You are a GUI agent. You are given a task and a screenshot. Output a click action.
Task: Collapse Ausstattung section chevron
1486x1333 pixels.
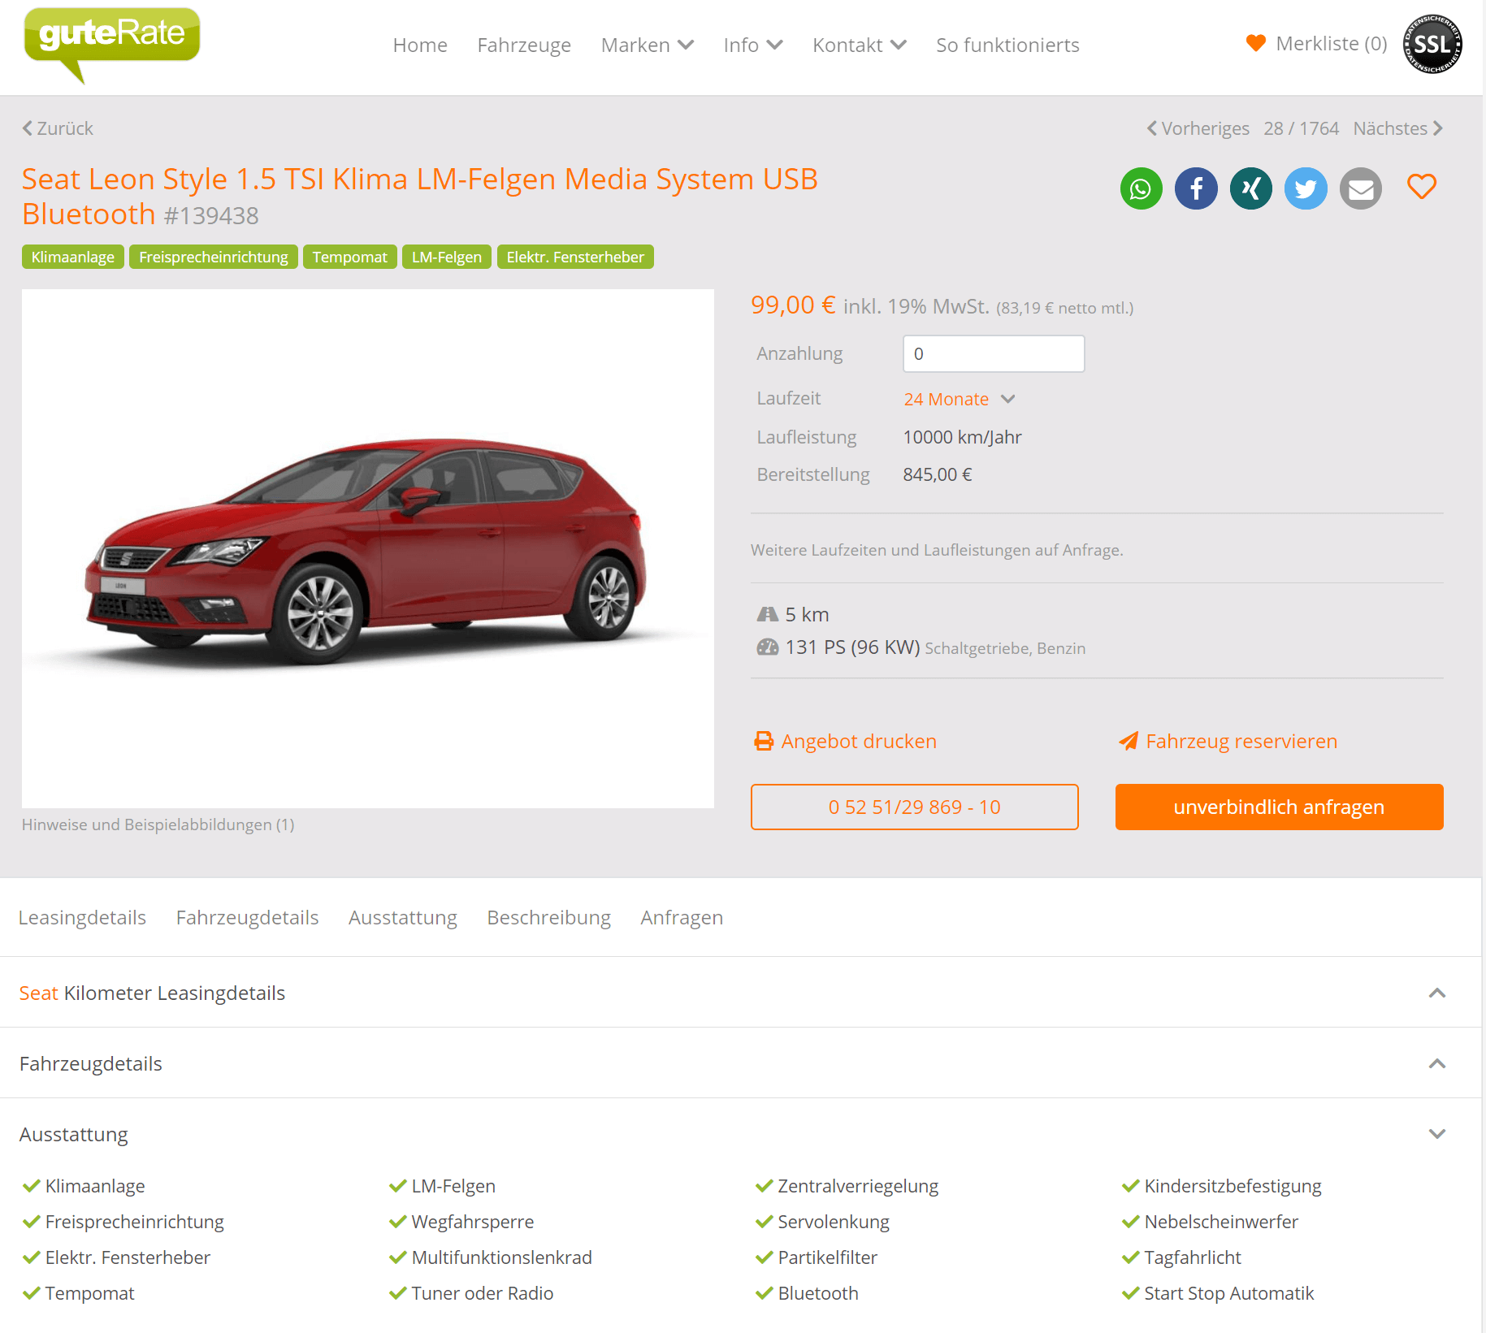tap(1437, 1134)
